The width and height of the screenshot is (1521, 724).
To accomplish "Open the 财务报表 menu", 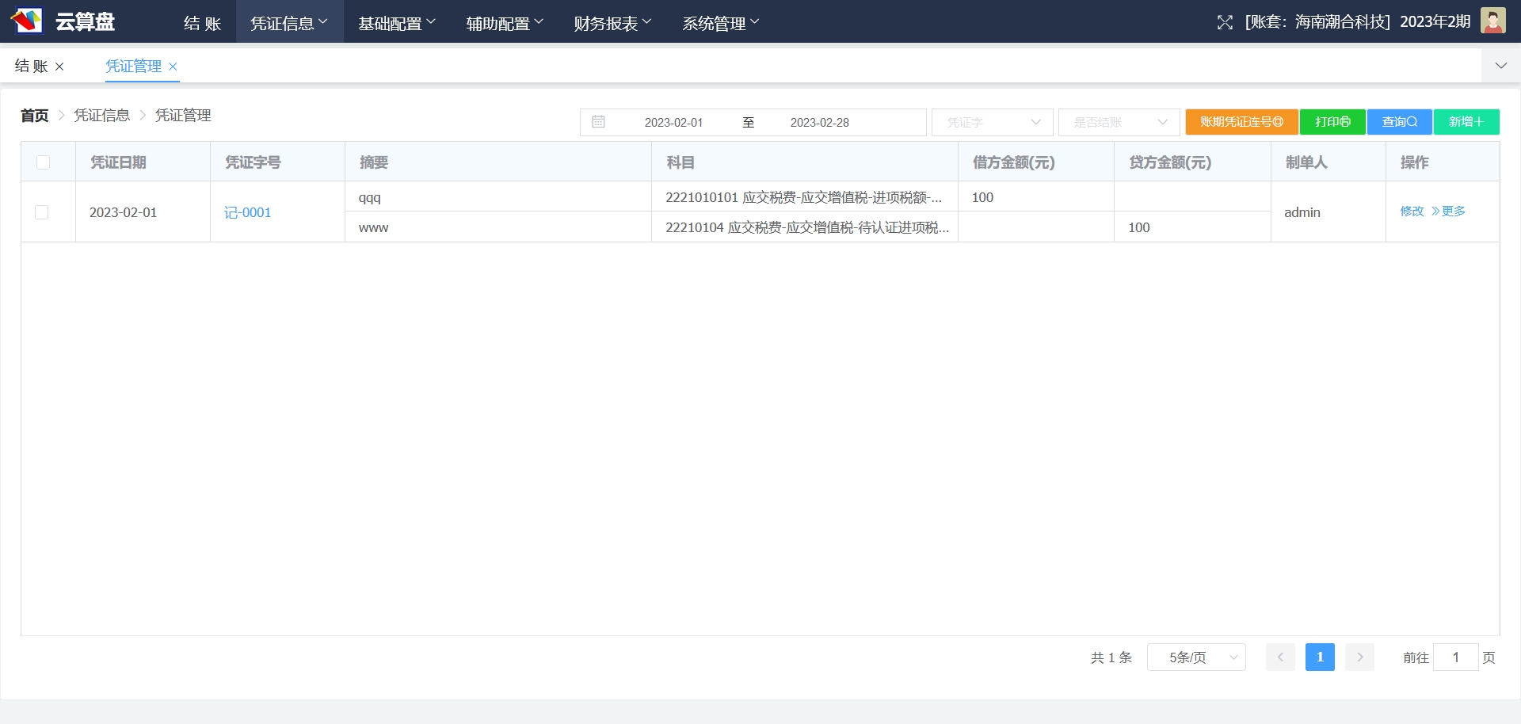I will coord(612,23).
